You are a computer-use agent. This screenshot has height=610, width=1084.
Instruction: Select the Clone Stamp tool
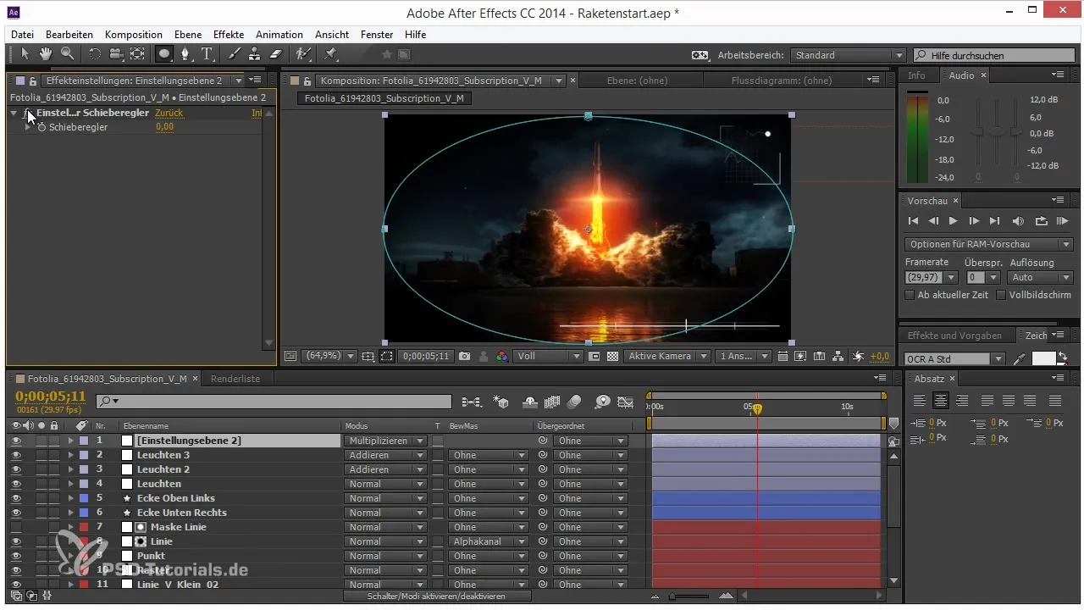tap(255, 54)
